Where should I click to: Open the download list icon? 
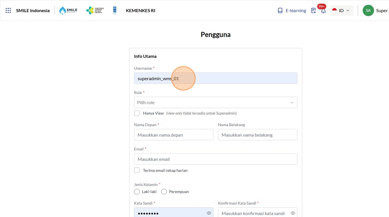(313, 10)
